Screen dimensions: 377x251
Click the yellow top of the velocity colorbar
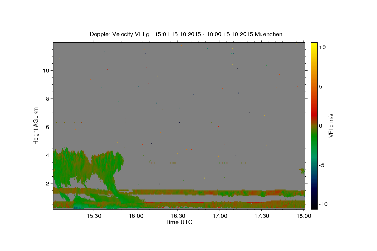(314, 45)
